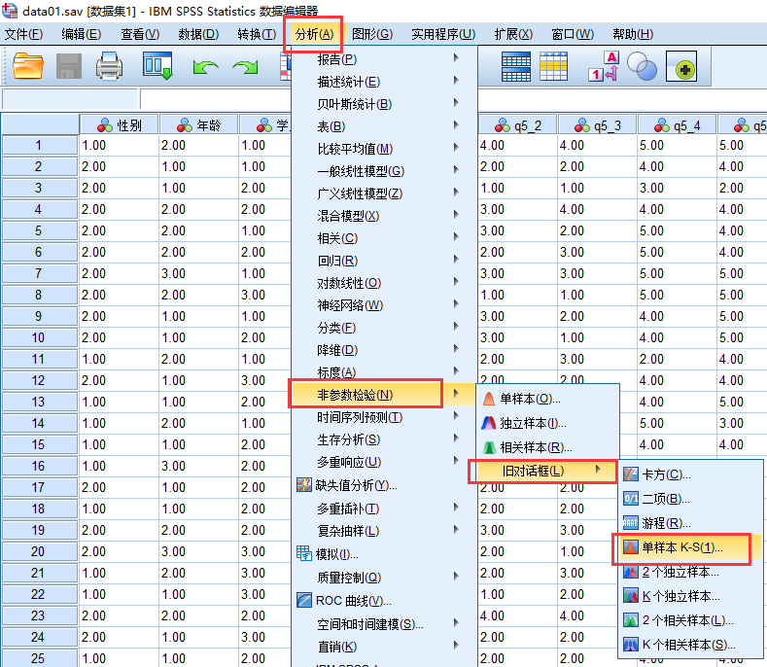Viewport: 767px width, 667px height.
Task: Open the 窗口(W) menu
Action: point(573,34)
